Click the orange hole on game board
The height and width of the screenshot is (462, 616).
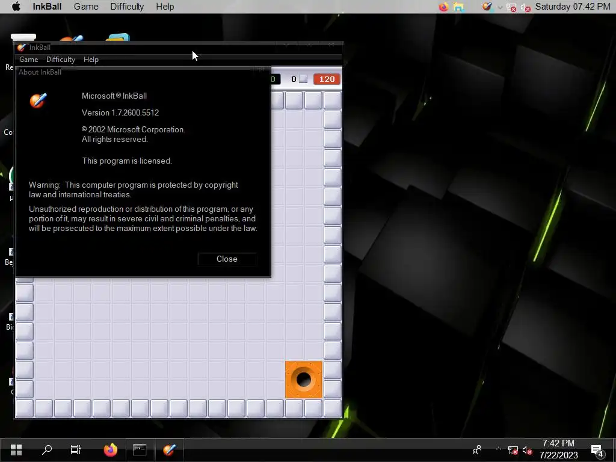(x=304, y=380)
